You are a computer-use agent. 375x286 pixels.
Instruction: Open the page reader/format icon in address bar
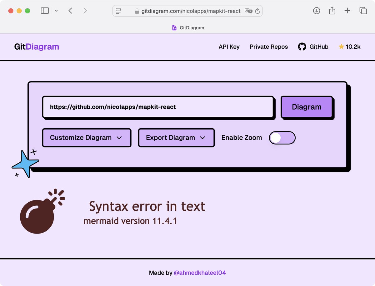point(118,11)
